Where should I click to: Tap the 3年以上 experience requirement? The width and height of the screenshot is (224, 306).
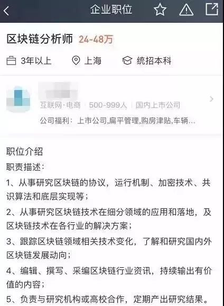36,61
